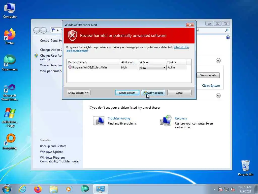258x194 pixels.
Task: Click the Action Center search input field
Action: 211,30
